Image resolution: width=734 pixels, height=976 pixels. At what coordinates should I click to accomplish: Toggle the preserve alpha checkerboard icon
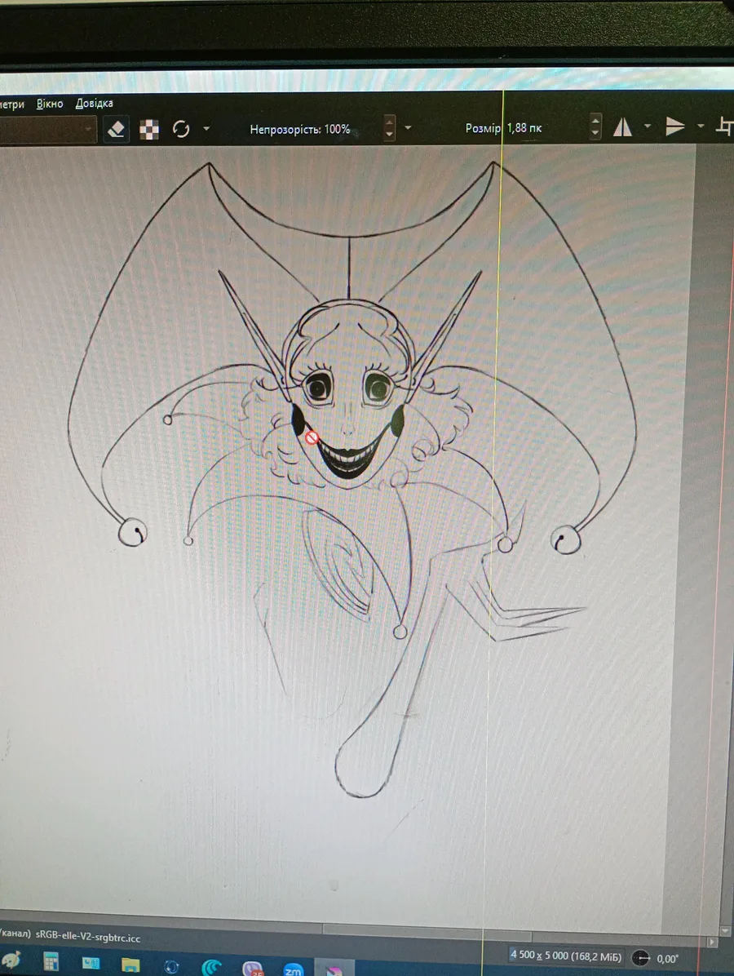[x=148, y=129]
